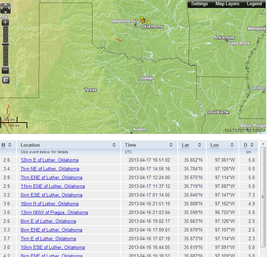This screenshot has width=267, height=257.
Task: Open the Settings menu
Action: coord(199,4)
